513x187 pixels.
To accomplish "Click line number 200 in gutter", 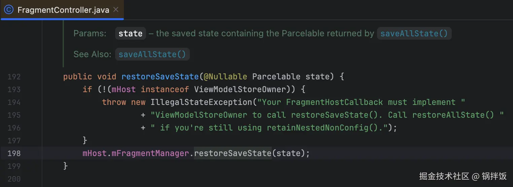I will 14,179.
